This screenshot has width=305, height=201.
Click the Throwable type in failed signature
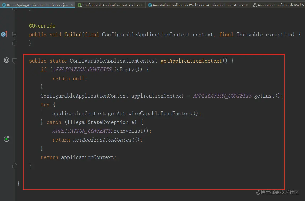pyautogui.click(x=250, y=35)
